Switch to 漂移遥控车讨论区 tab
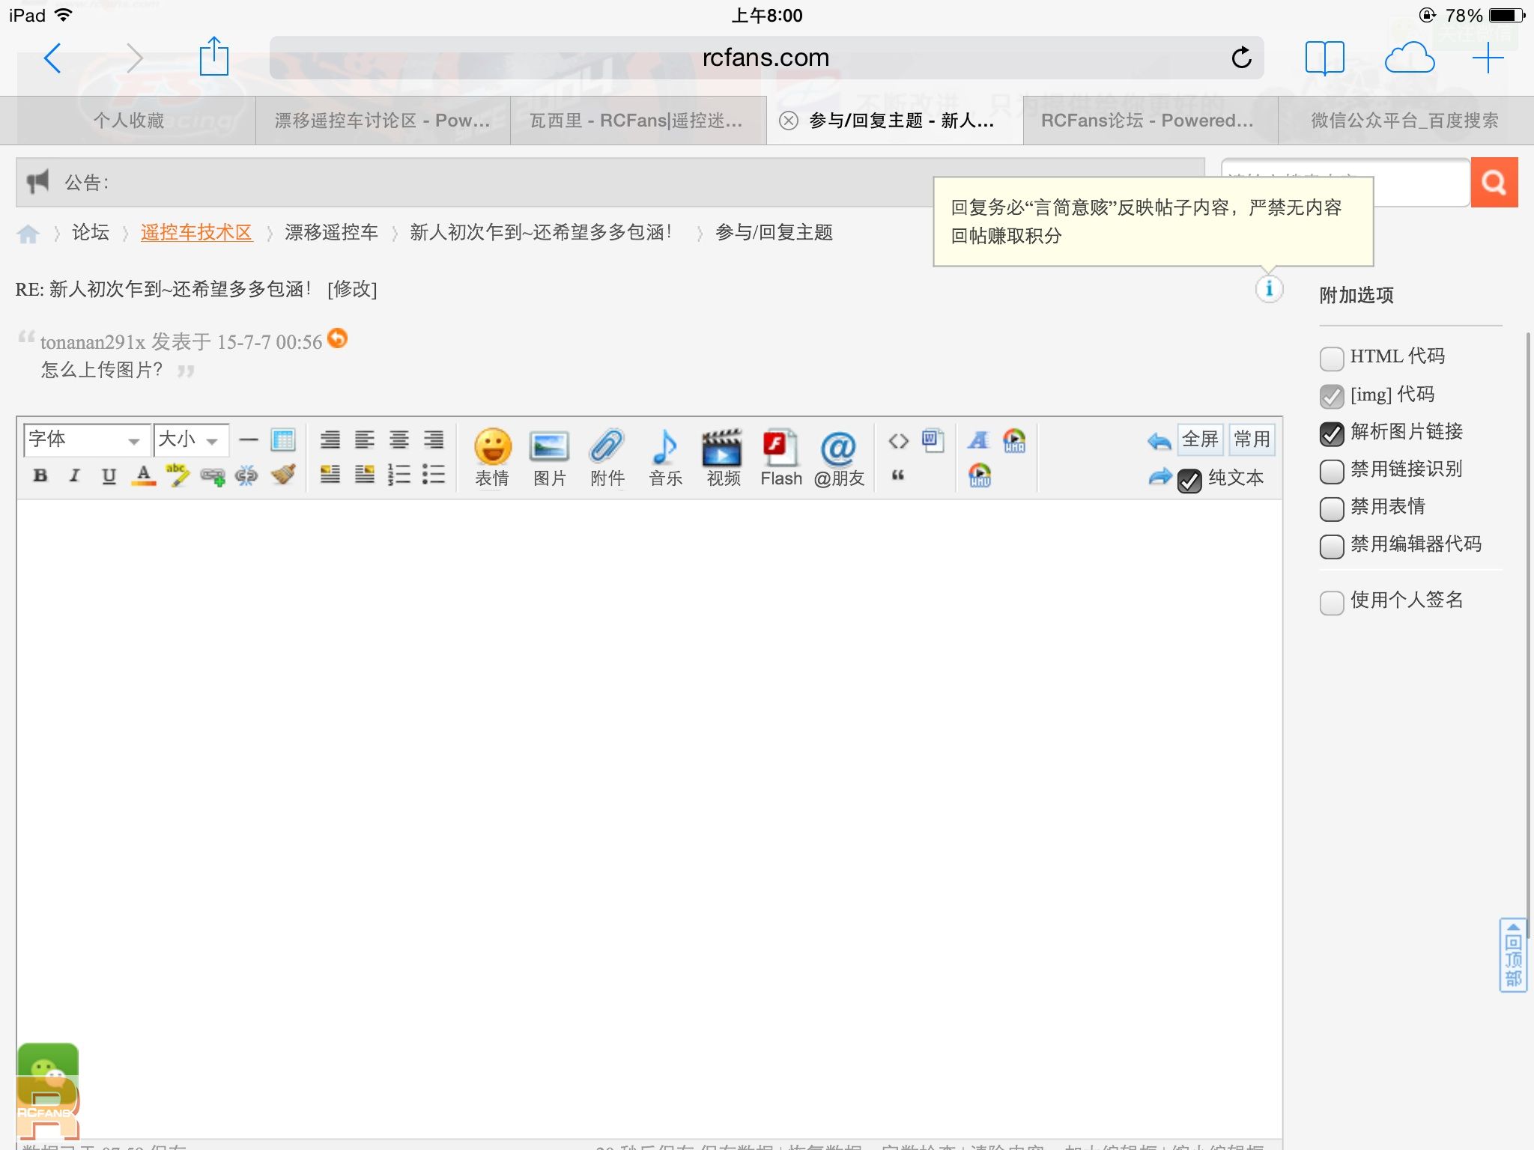 (383, 121)
